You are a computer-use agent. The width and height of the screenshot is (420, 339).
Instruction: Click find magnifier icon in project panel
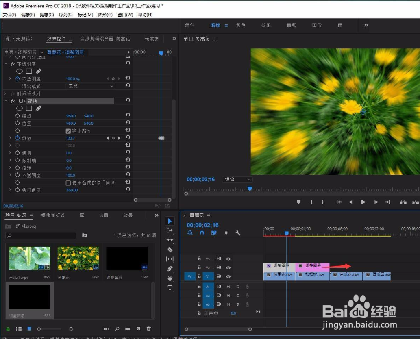[x=117, y=329]
